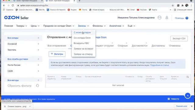The width and height of the screenshot is (195, 110).
Task: Open the Chrome profile avatar
Action: [x=187, y=5]
